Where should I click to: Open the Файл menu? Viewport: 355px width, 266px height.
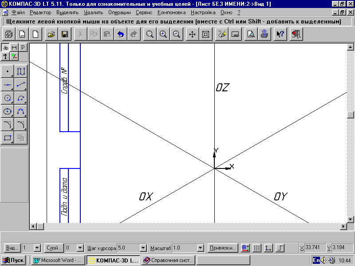coord(18,12)
